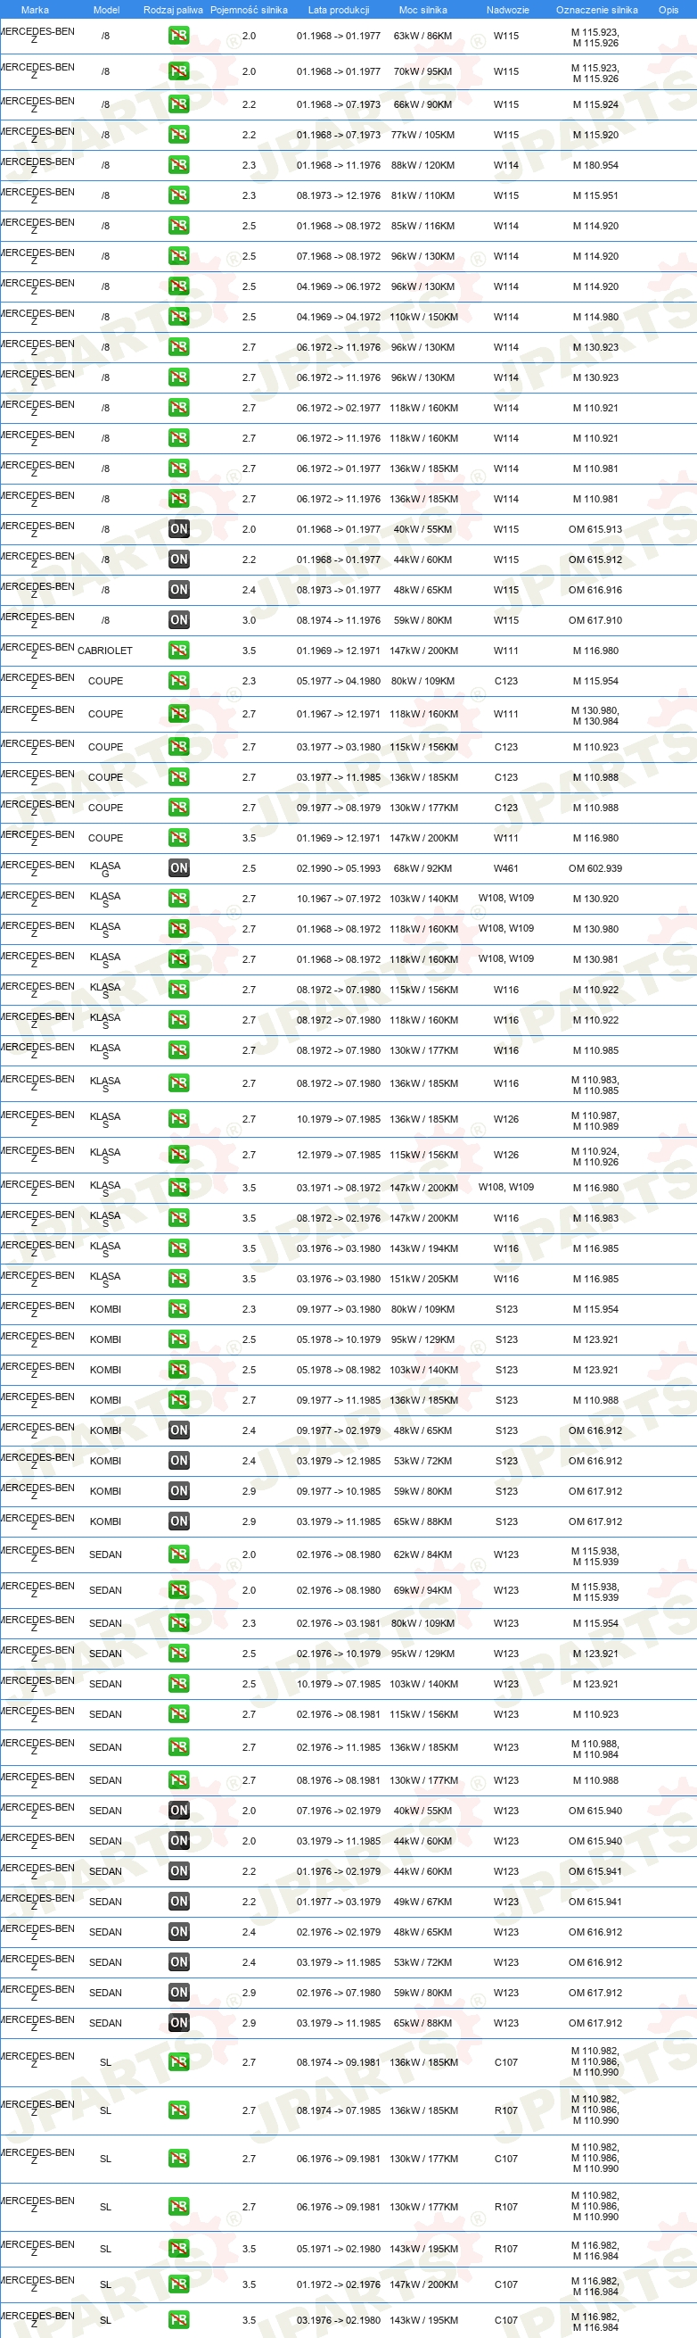Click the PB petrol icon in M 115.924 row
This screenshot has height=2338, width=697.
[x=178, y=104]
